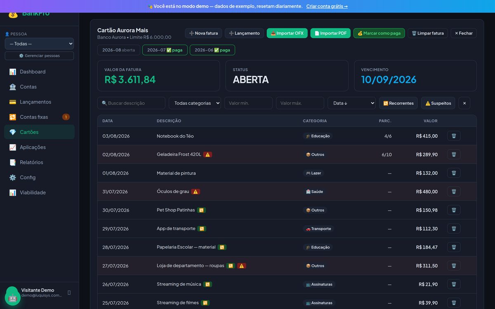
Task: Open the Pessoa dropdown showing Todas
Action: tap(39, 44)
